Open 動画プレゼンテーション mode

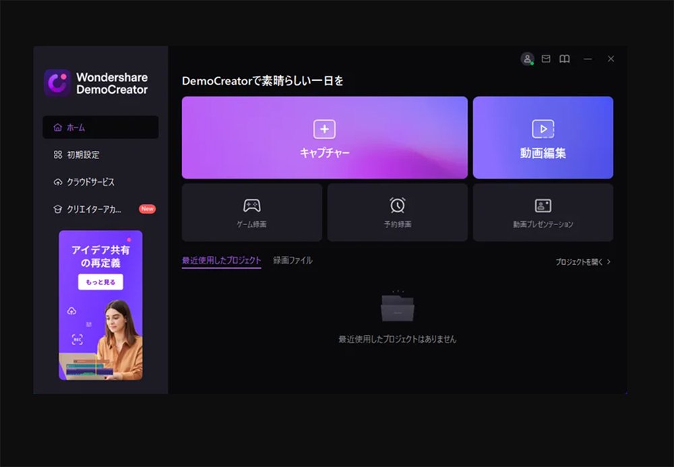click(x=543, y=213)
